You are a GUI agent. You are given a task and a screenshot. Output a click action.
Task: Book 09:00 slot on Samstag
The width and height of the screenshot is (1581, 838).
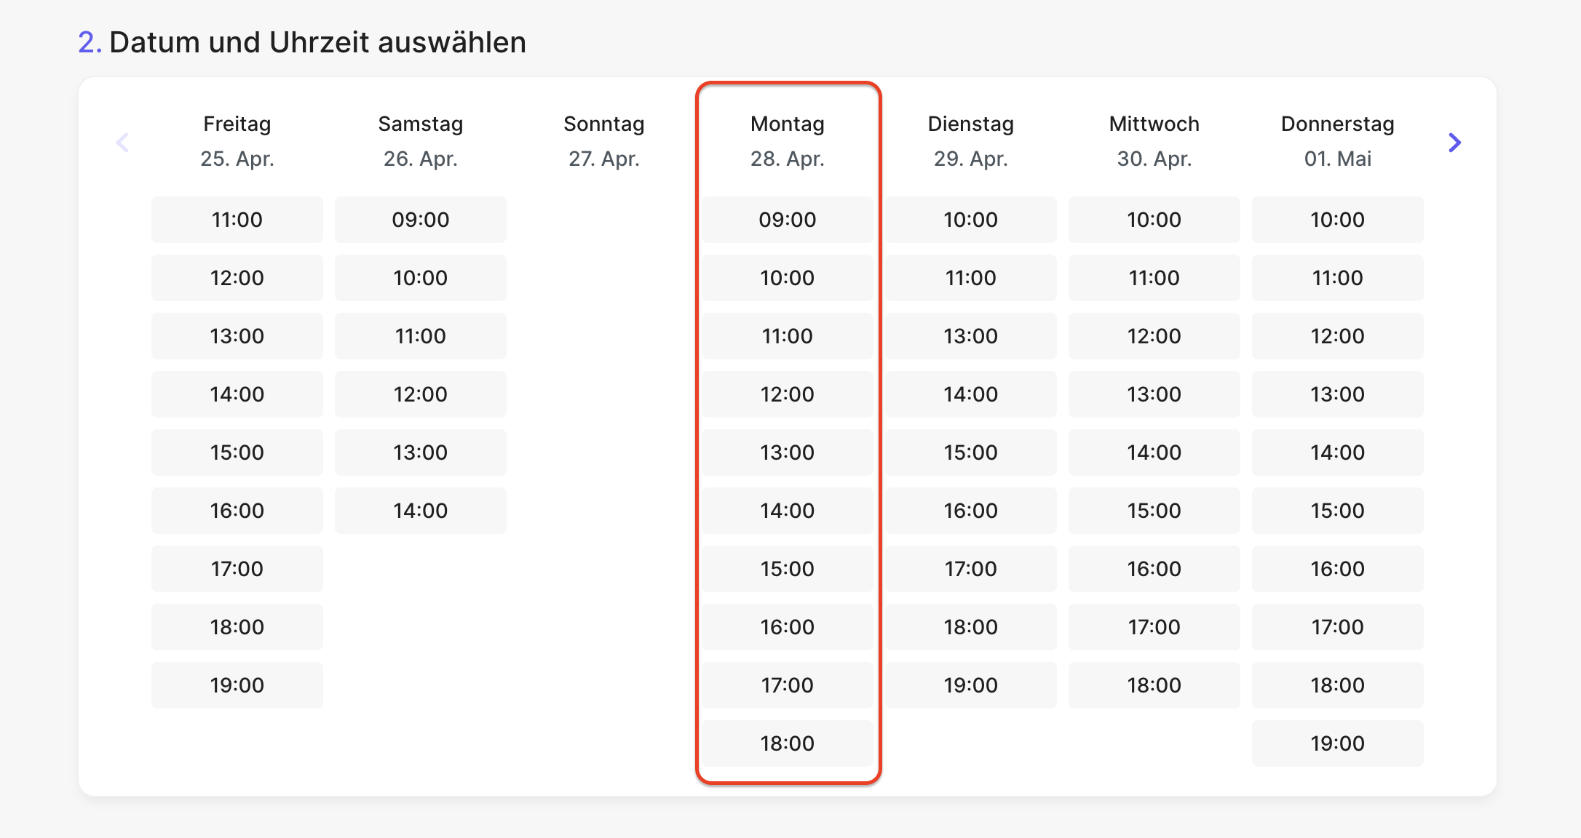pyautogui.click(x=421, y=220)
